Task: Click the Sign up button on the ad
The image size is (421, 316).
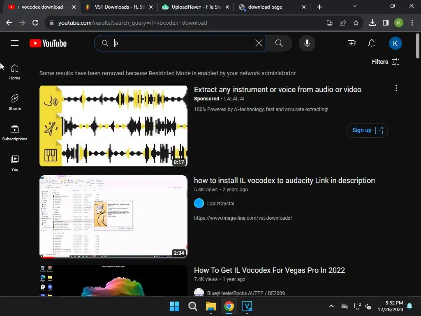Action: point(367,130)
